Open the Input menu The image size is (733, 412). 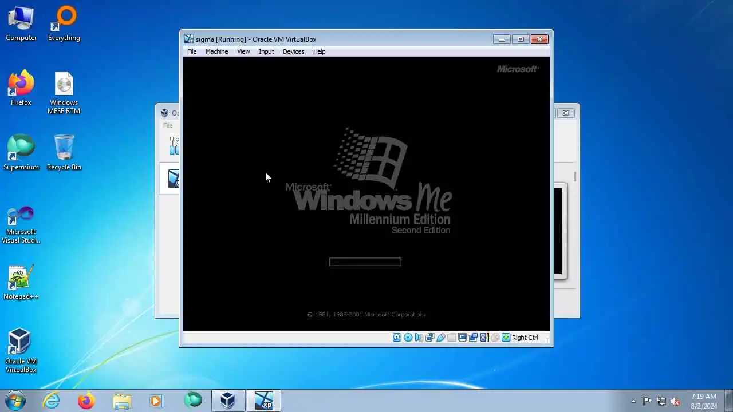266,51
